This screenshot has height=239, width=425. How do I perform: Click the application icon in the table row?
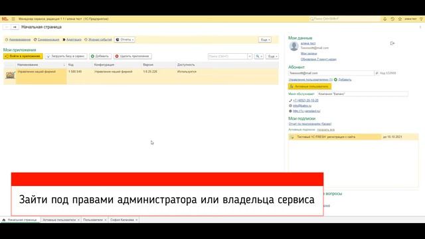(10, 75)
